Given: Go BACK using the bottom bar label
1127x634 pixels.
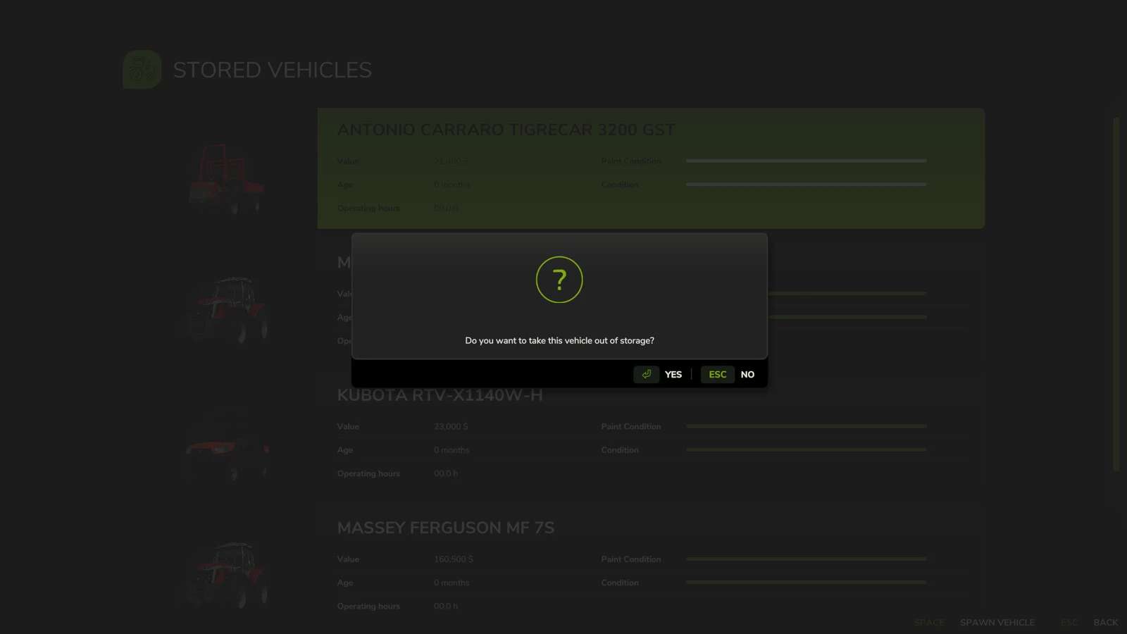Looking at the screenshot, I should 1105,622.
